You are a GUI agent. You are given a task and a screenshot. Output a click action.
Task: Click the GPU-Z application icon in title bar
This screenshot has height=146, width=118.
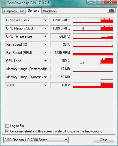[x=3, y=3]
